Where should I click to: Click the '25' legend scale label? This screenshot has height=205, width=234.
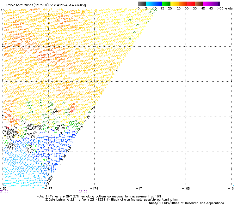[x=179, y=9]
